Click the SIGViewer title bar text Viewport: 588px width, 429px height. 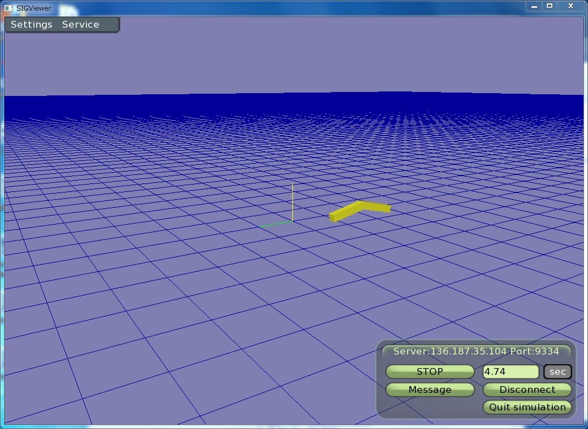[x=35, y=8]
